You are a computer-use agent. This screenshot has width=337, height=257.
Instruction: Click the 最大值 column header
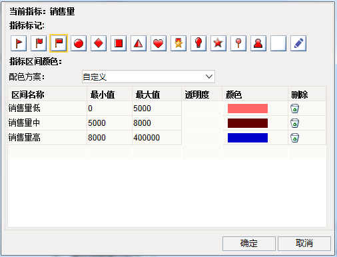[157, 95]
